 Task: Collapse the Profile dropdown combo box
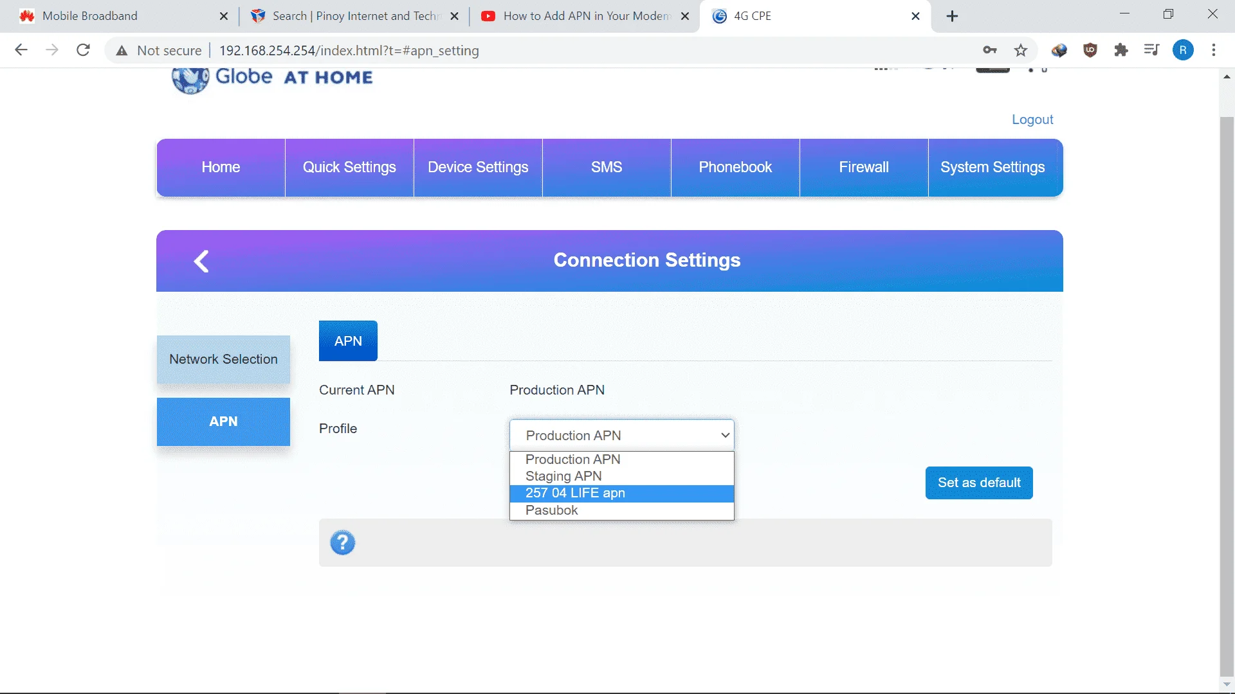[622, 435]
